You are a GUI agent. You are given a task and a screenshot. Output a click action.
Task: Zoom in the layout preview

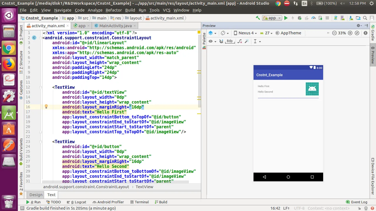click(350, 33)
